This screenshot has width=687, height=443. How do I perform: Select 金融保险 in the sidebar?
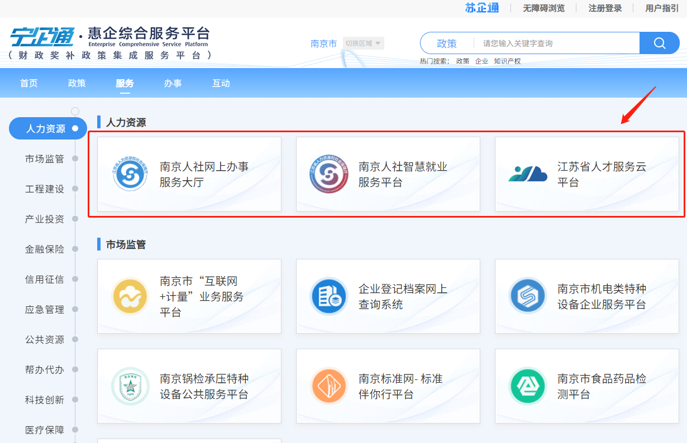(45, 249)
